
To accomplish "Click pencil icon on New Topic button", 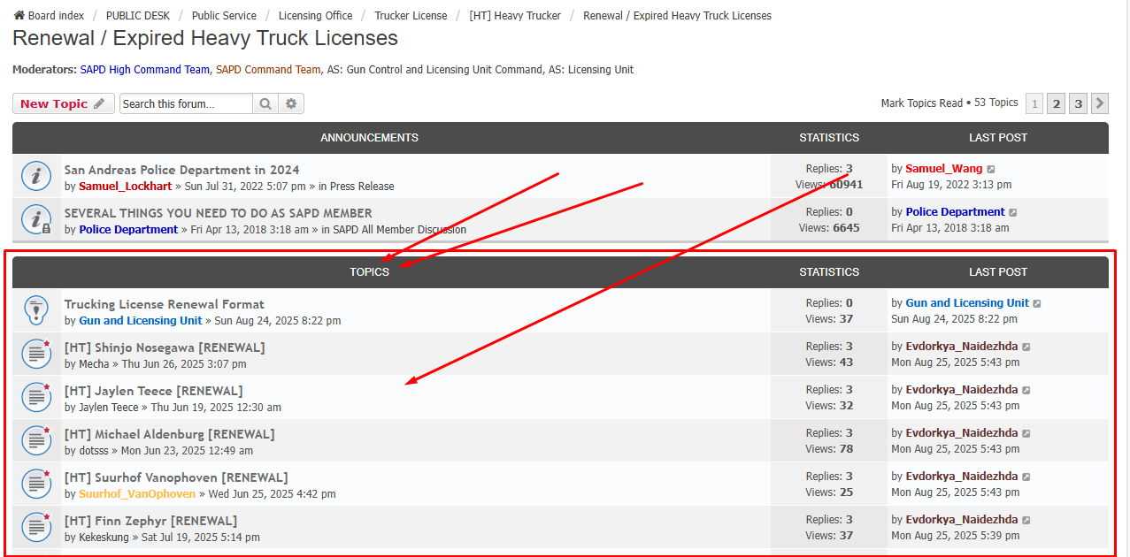I will 99,103.
